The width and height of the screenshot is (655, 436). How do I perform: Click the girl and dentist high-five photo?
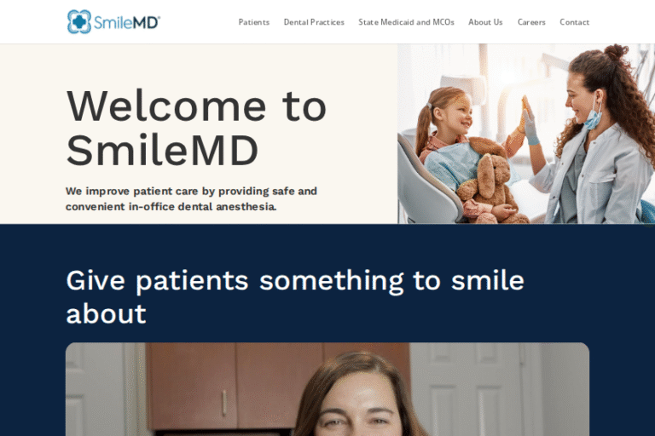[526, 134]
